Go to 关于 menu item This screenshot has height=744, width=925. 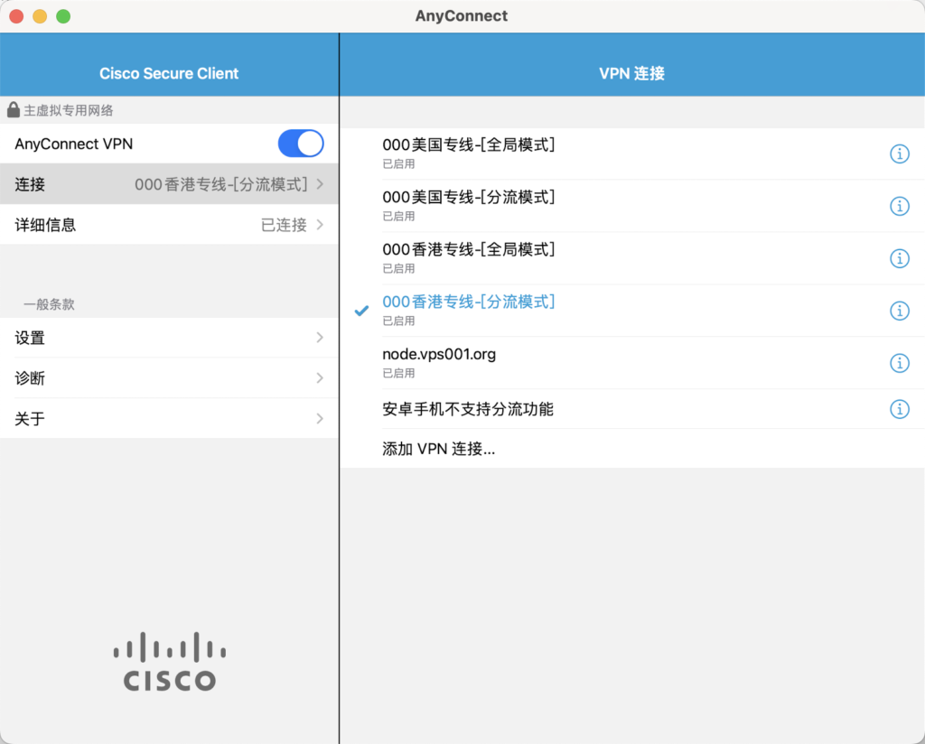click(x=169, y=419)
